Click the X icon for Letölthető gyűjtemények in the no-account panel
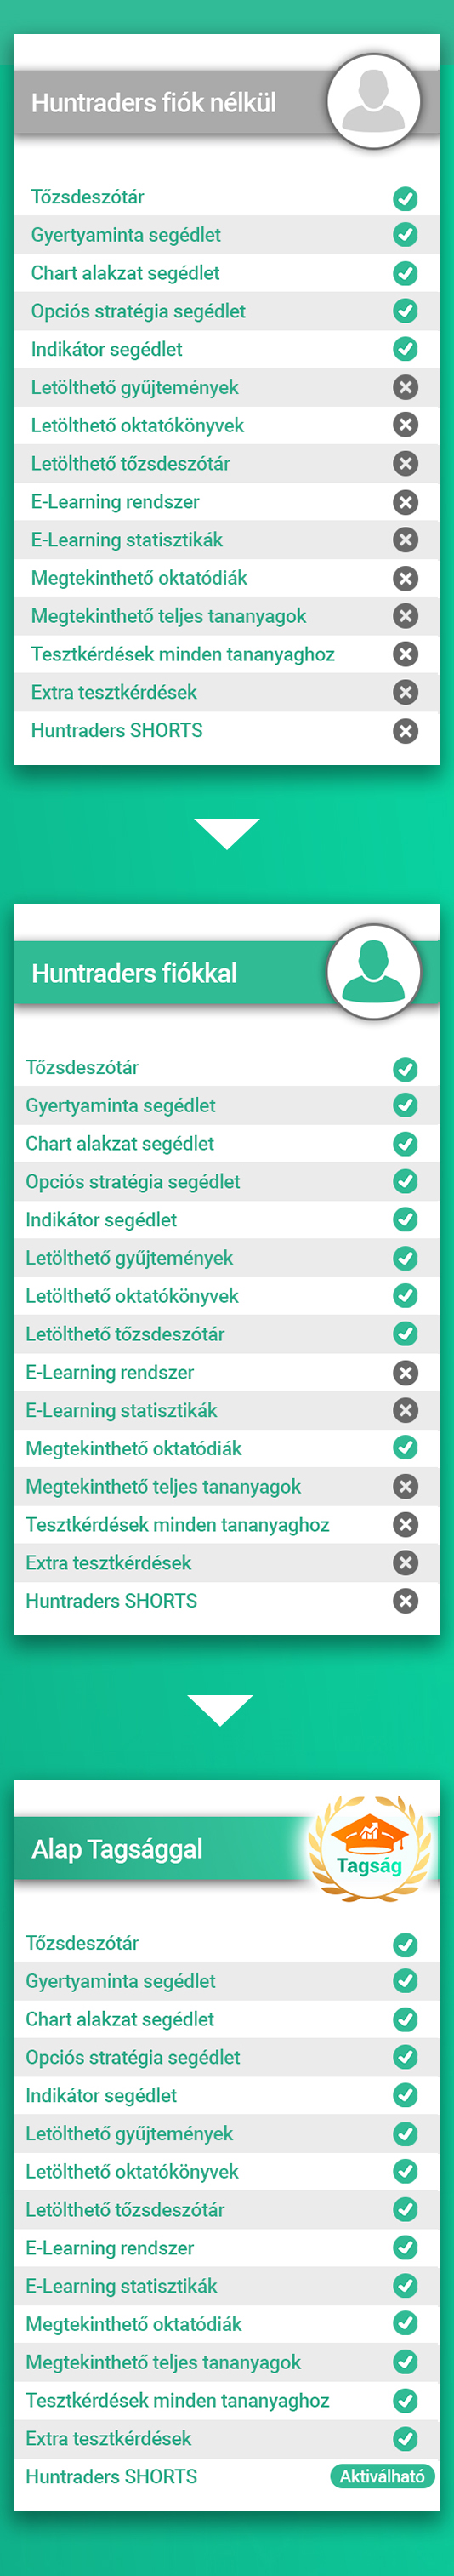The height and width of the screenshot is (2576, 454). click(x=405, y=387)
